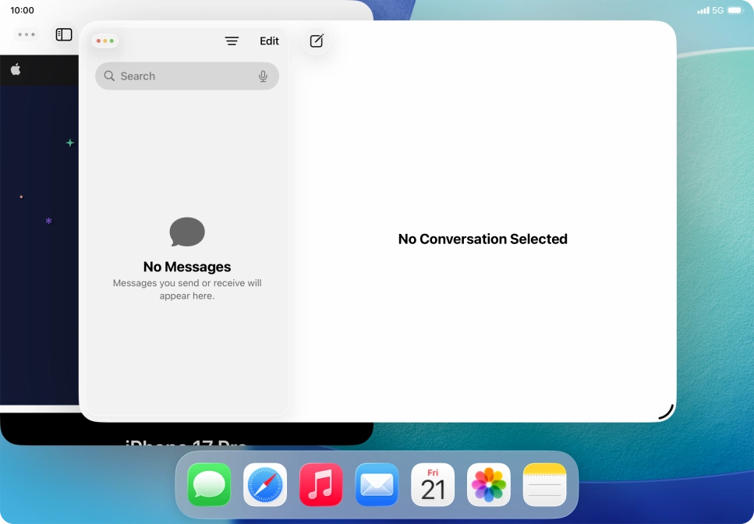
Task: Click the window resize handle
Action: tap(667, 411)
